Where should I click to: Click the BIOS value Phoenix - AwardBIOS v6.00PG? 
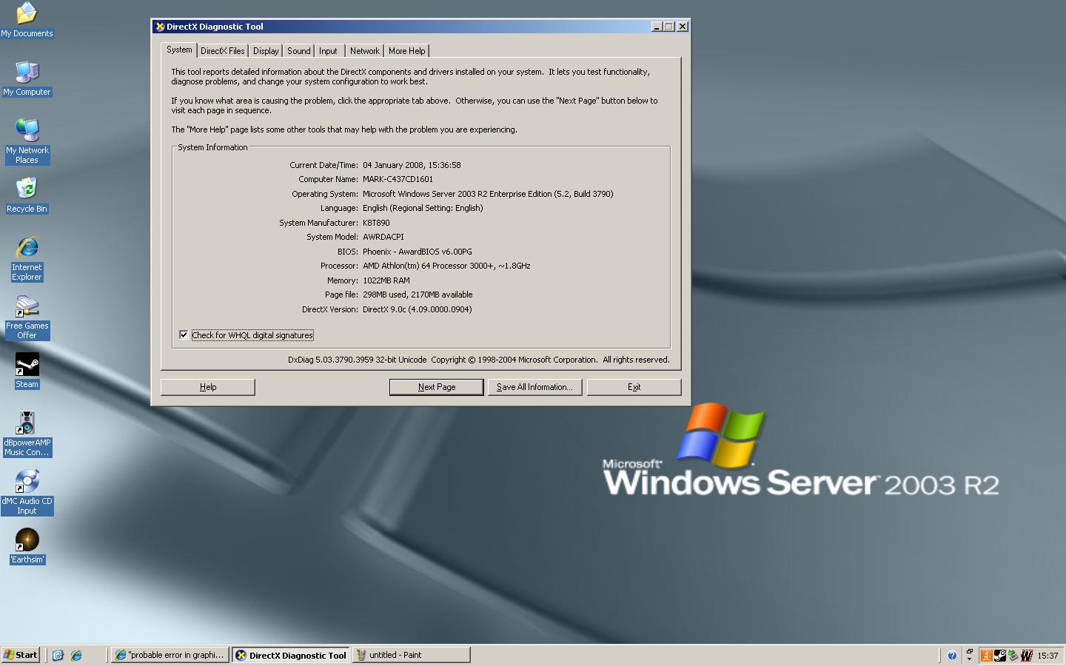[x=417, y=252]
